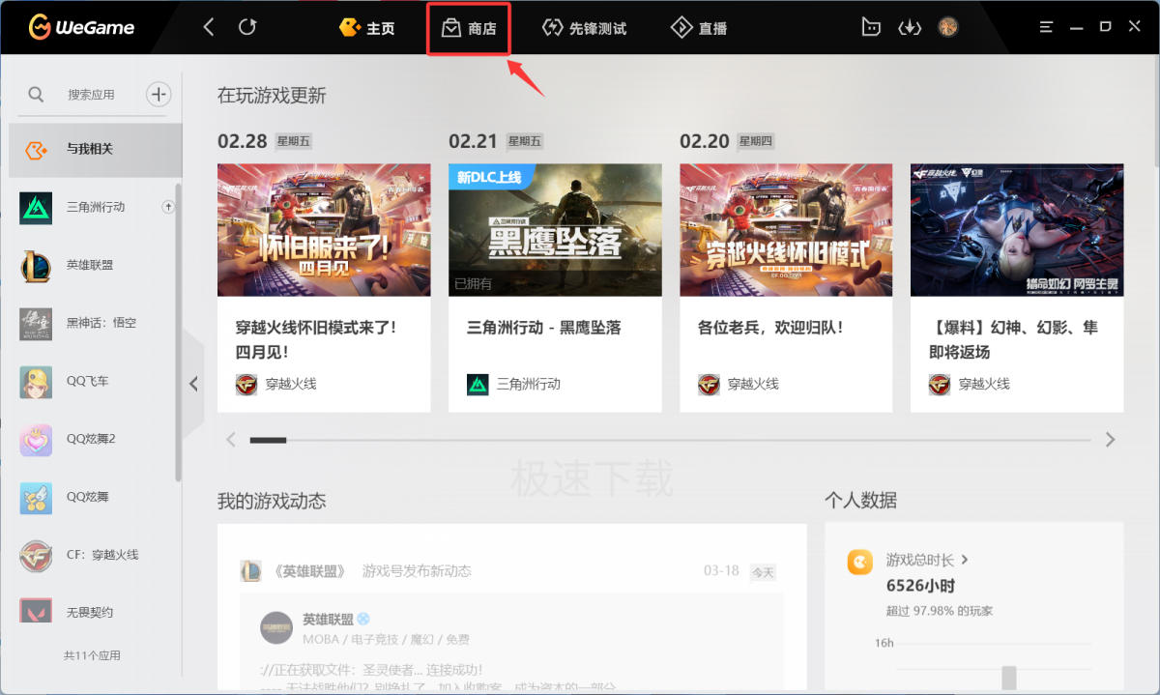Image resolution: width=1160 pixels, height=695 pixels.
Task: Click the plus button to add an app
Action: tap(159, 94)
